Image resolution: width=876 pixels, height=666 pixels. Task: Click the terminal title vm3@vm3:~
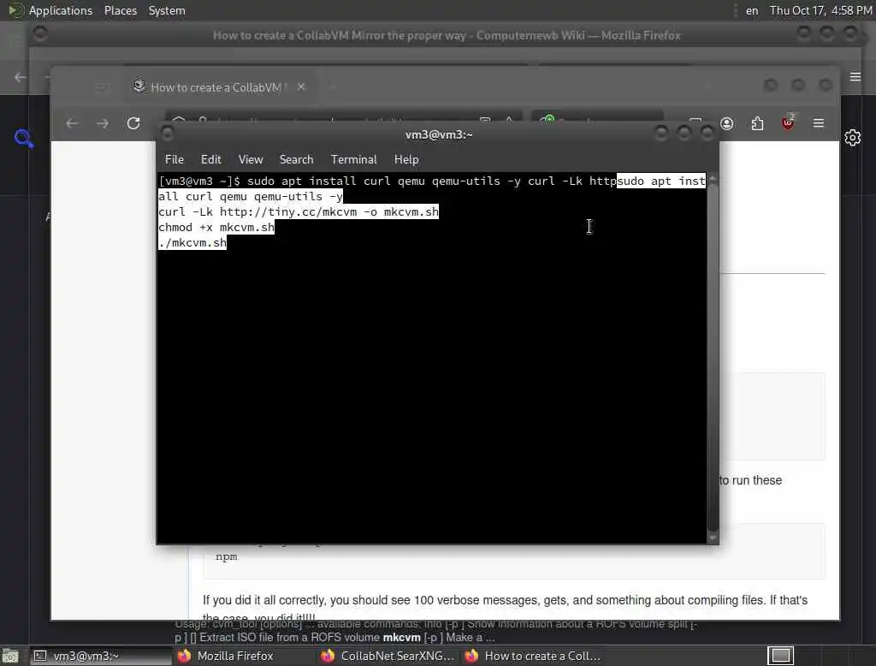(439, 134)
